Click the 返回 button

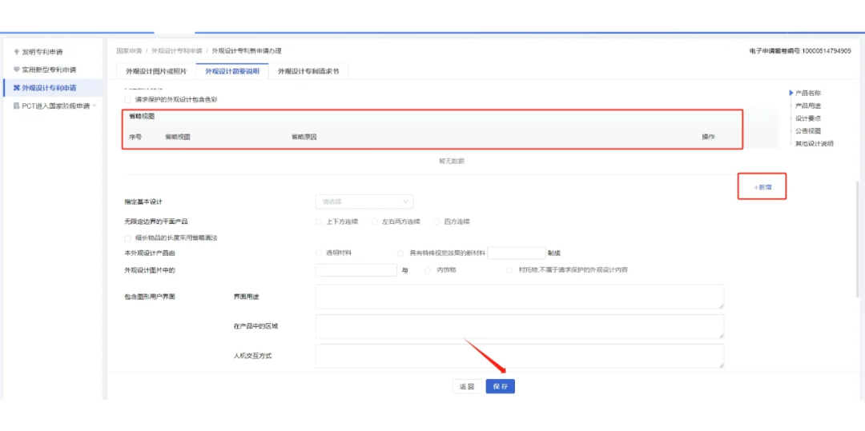pos(467,386)
